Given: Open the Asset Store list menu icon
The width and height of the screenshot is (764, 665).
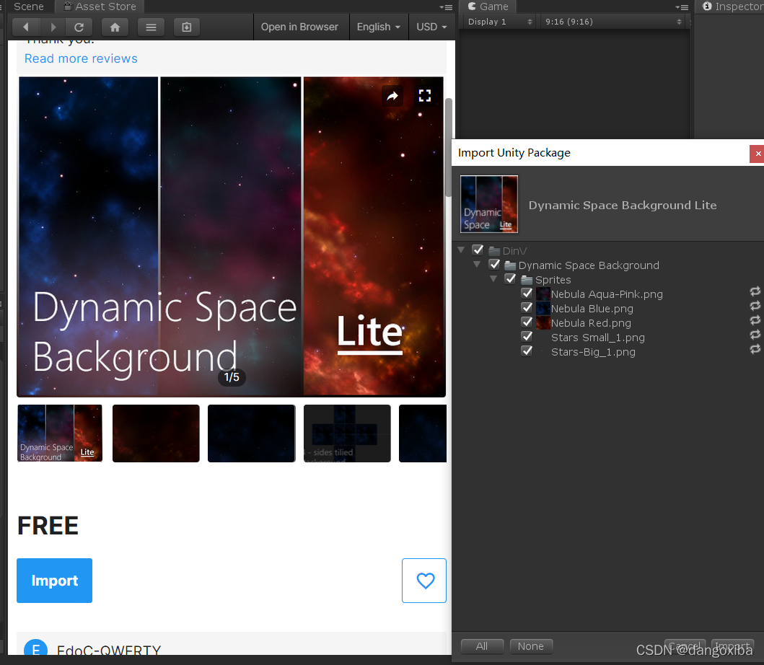Looking at the screenshot, I should [x=151, y=27].
